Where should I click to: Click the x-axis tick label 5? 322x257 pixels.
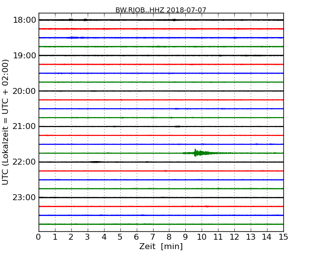coord(120,237)
